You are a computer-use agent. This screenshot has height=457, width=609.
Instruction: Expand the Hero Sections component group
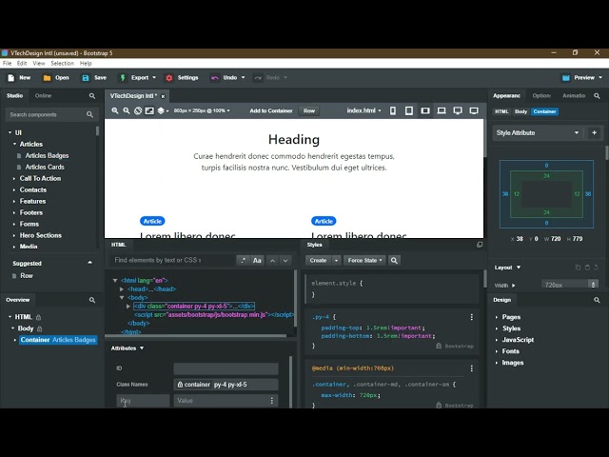14,235
